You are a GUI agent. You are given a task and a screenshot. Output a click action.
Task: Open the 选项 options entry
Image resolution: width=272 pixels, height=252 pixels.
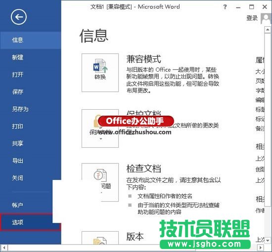[x=31, y=222]
